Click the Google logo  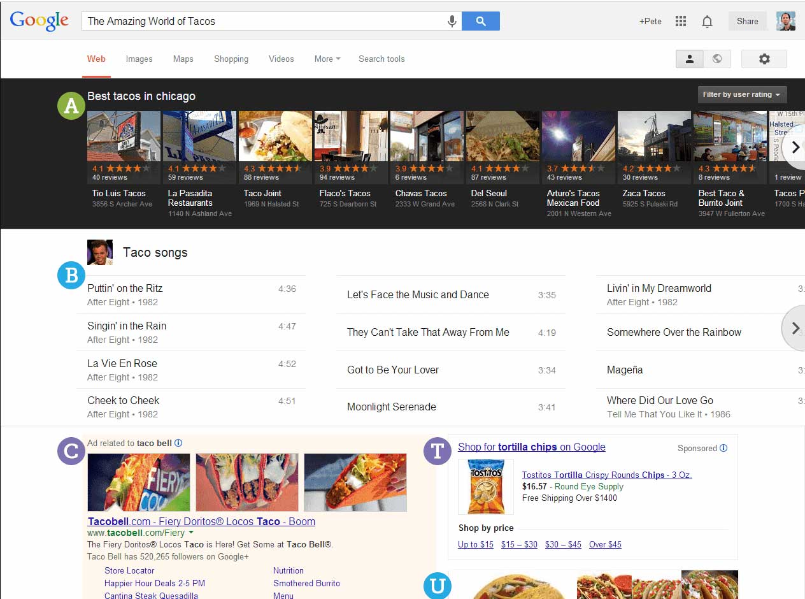click(39, 21)
